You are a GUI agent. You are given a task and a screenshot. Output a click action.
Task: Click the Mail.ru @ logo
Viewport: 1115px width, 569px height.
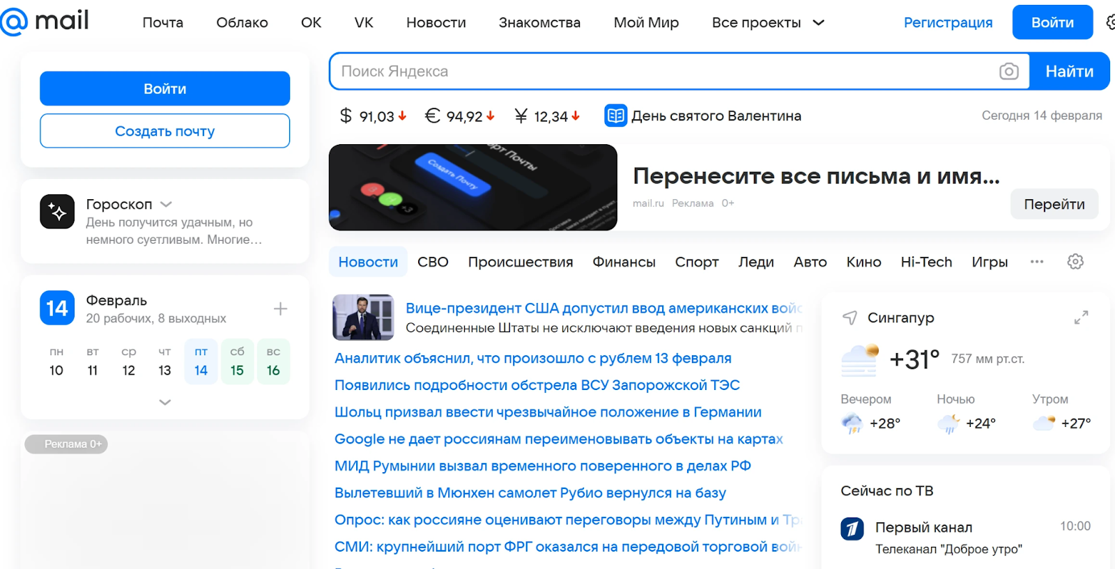click(13, 22)
